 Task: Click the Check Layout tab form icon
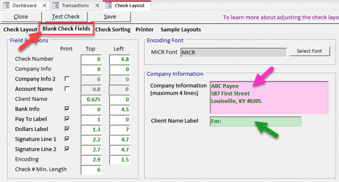point(108,5)
